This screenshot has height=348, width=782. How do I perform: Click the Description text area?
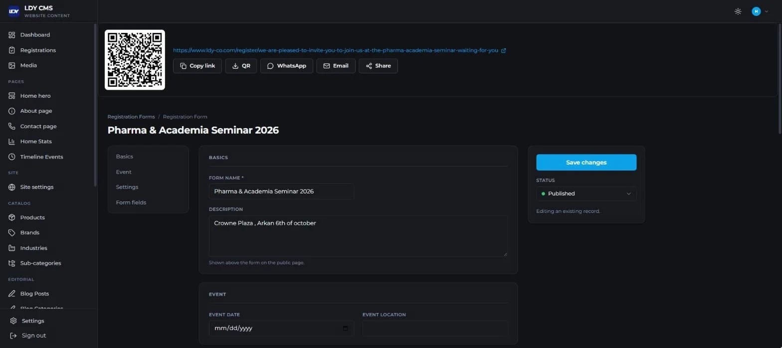[359, 236]
